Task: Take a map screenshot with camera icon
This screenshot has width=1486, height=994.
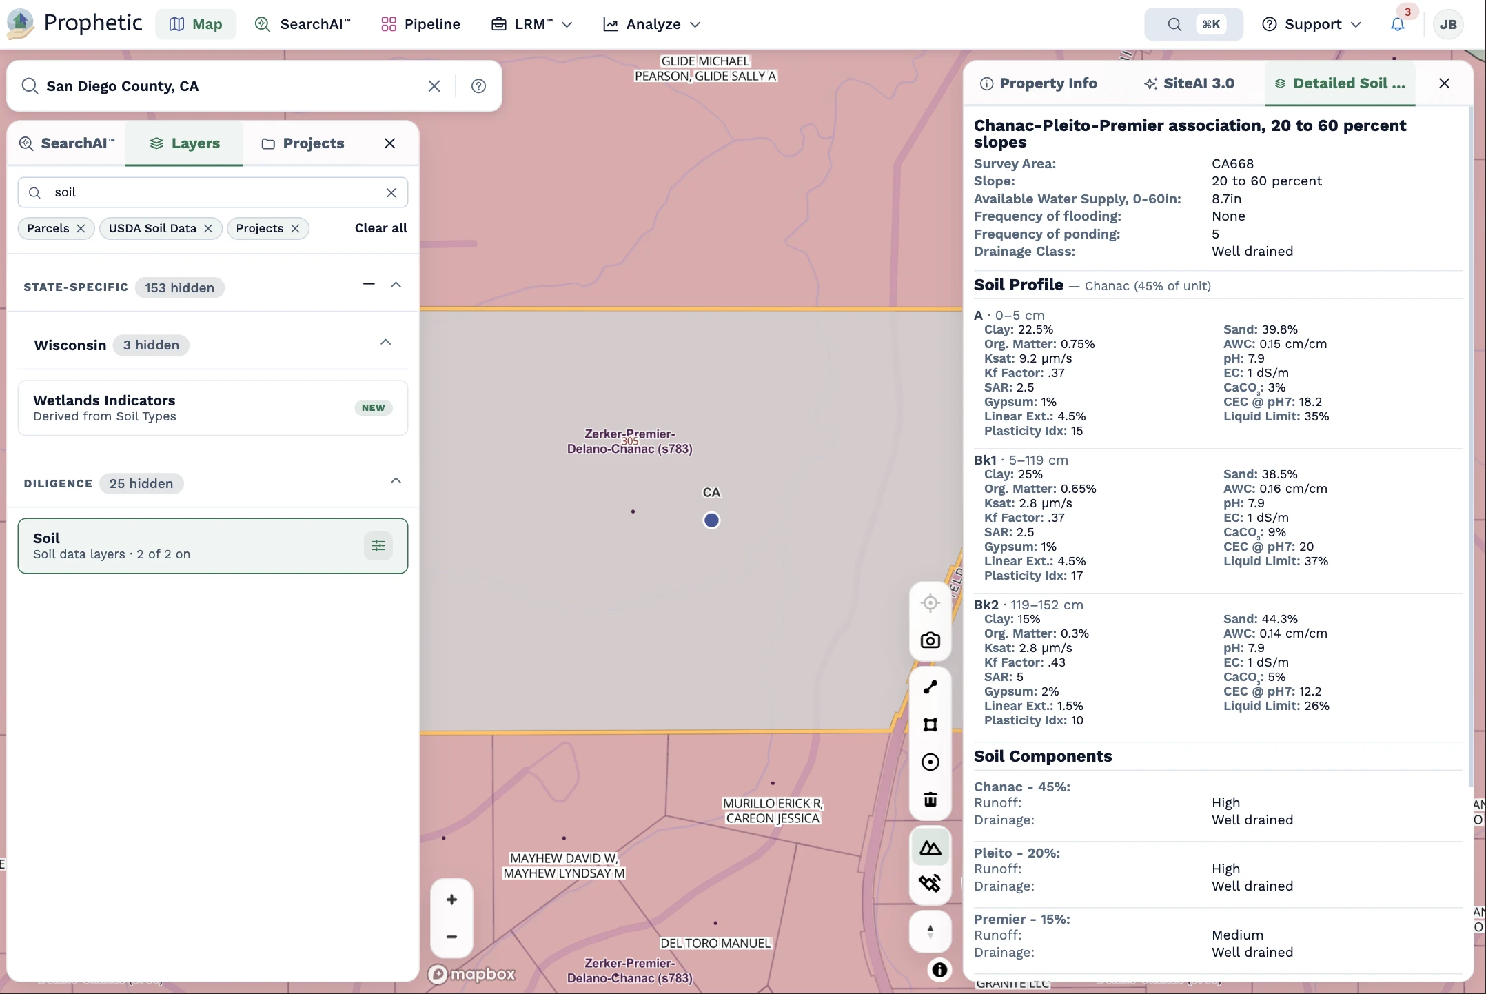Action: coord(930,640)
